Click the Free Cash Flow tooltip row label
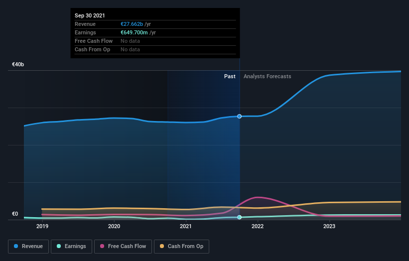Image resolution: width=409 pixels, height=261 pixels. (x=94, y=41)
